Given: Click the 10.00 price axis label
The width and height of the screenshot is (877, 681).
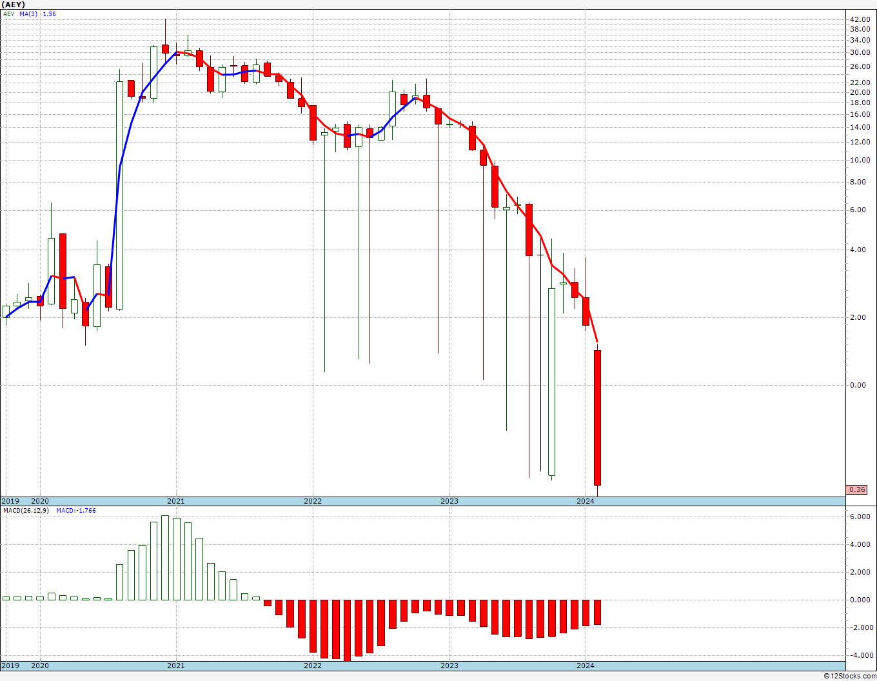Looking at the screenshot, I should [860, 160].
